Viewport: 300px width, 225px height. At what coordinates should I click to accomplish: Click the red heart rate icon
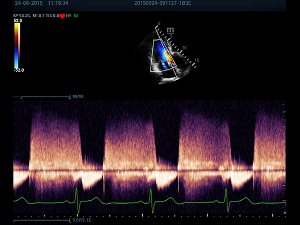coord(62,16)
